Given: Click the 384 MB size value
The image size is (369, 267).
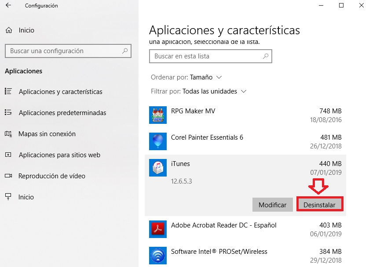Looking at the screenshot, I should tap(330, 252).
